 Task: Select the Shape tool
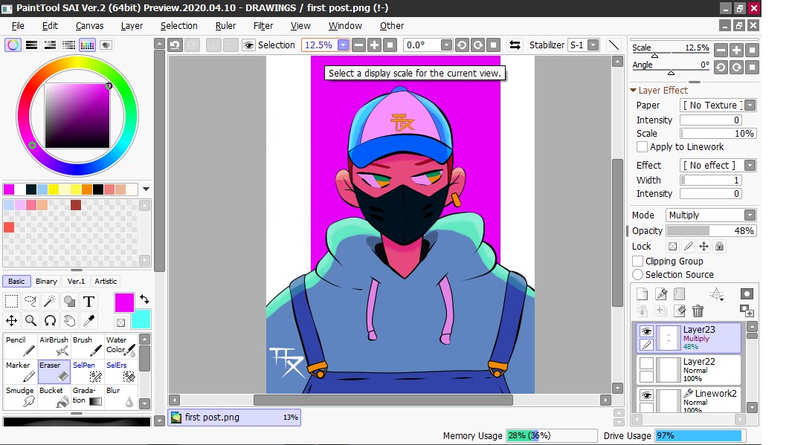click(69, 302)
